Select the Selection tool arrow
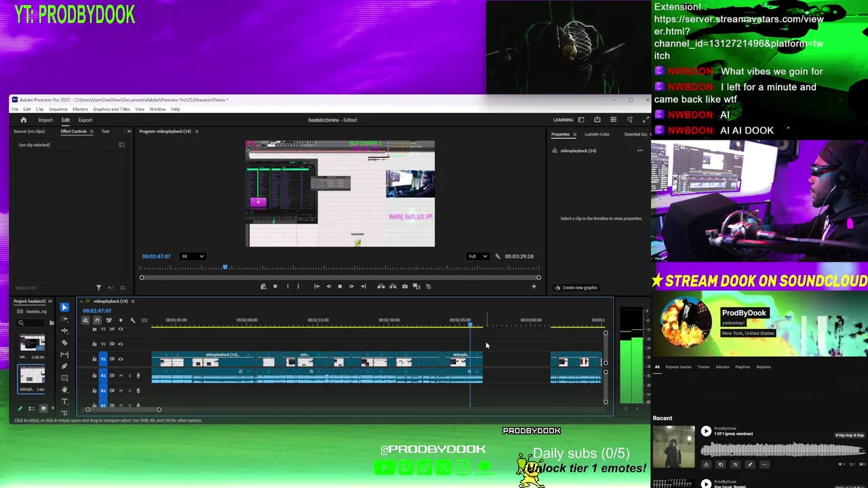 [64, 307]
